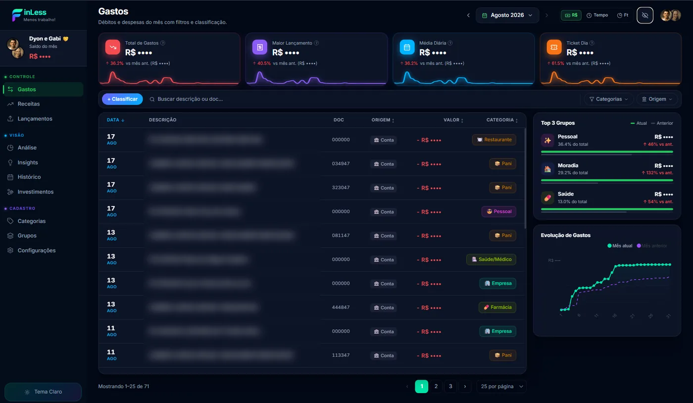Screen dimensions: 693x403
Task: Toggle Tema Claro light theme
Action: point(43,392)
